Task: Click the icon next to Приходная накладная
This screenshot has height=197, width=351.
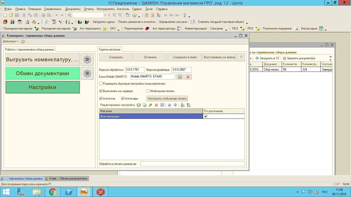Action: pos(36,28)
